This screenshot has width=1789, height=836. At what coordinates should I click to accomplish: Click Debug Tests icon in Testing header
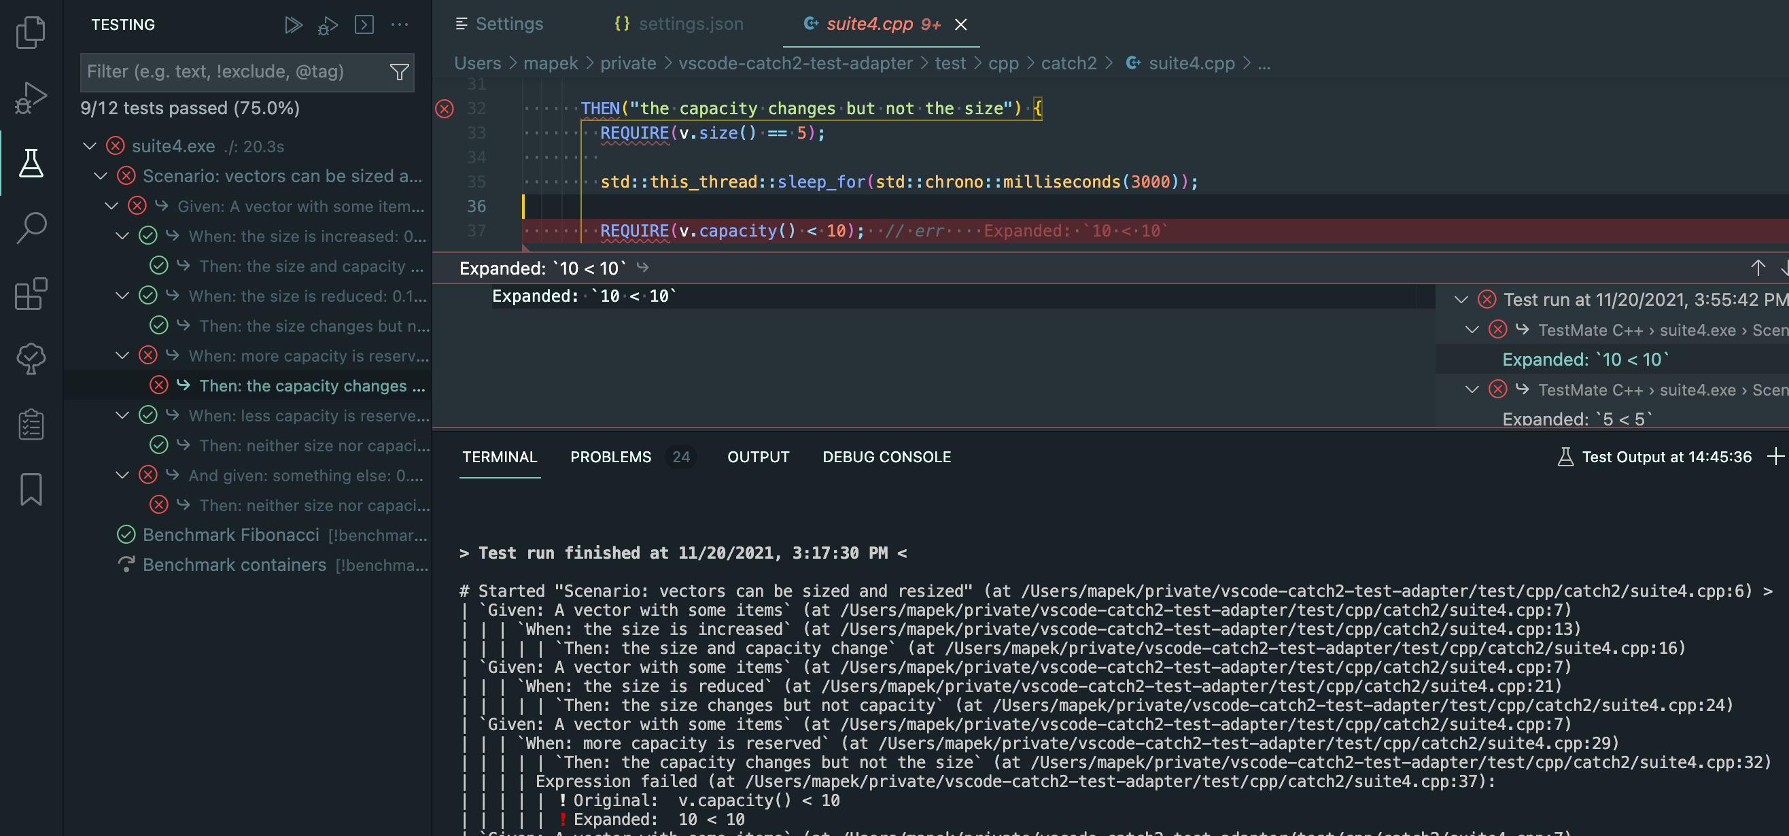(328, 26)
